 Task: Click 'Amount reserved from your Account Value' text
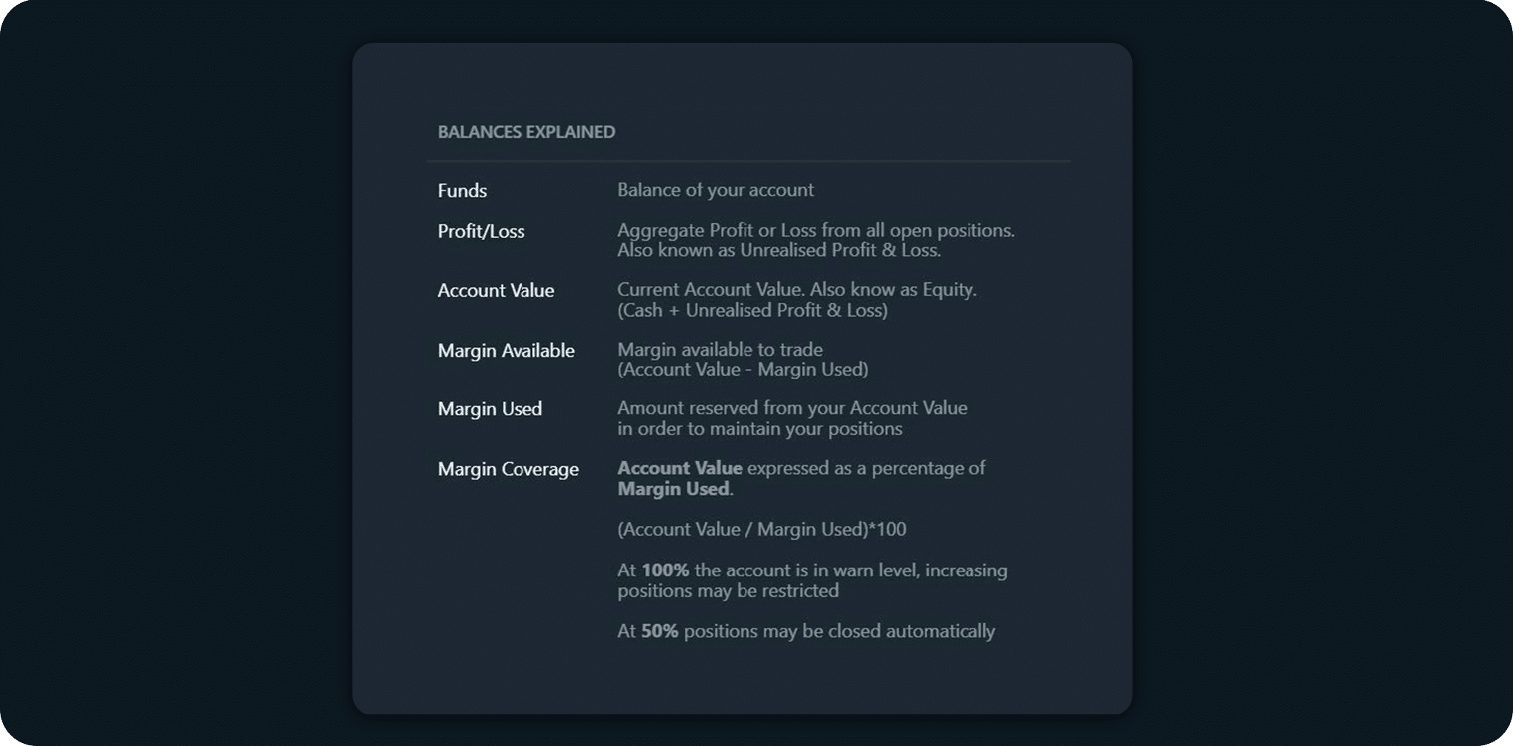[792, 408]
